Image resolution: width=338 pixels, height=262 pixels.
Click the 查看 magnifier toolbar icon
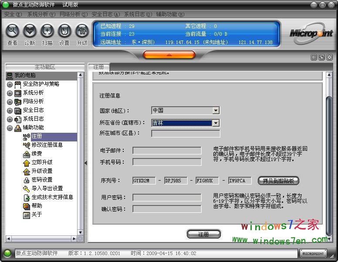click(12, 31)
